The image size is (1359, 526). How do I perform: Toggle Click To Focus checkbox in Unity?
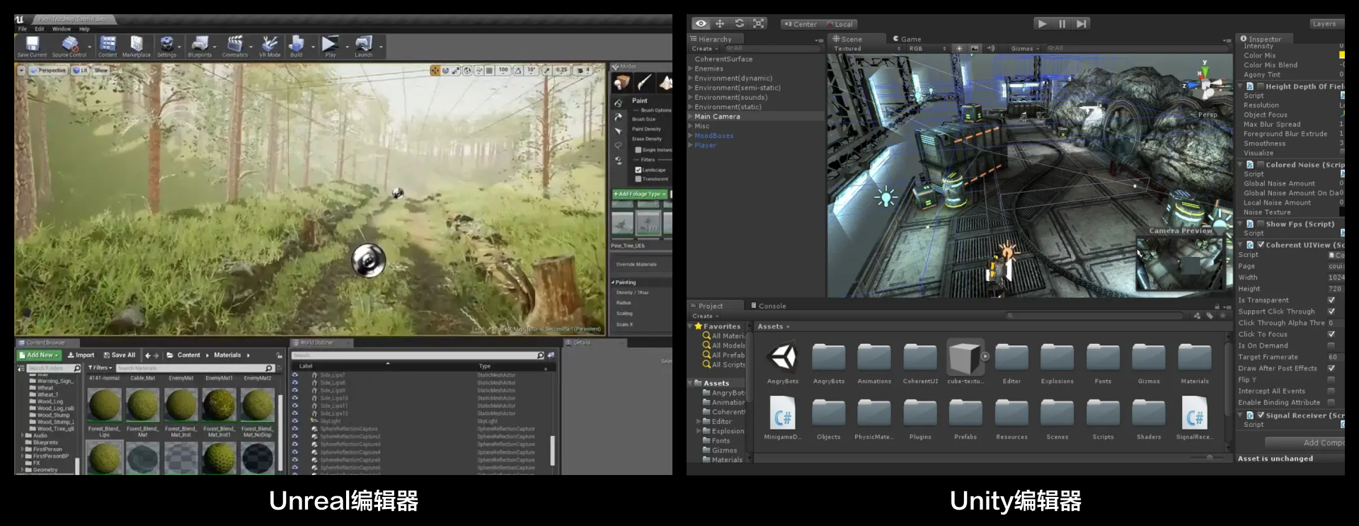point(1331,334)
